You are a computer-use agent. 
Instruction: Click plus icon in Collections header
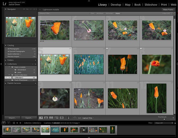coord(36,64)
